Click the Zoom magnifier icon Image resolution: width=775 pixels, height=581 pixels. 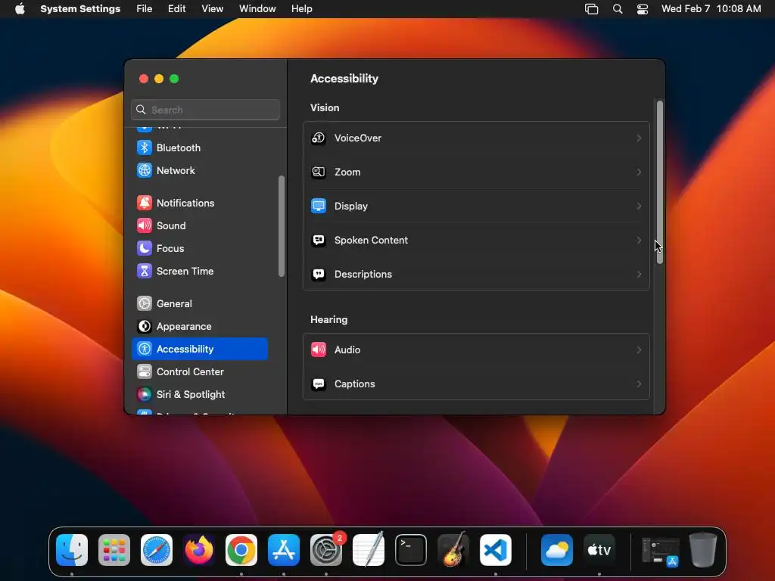319,172
